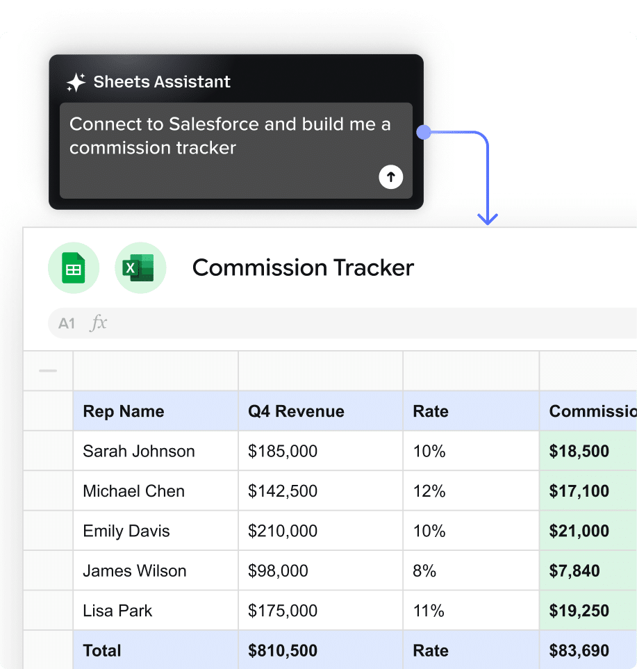This screenshot has height=669, width=637.
Task: Select Michael Chen's $142,500 revenue cell
Action: pos(320,491)
